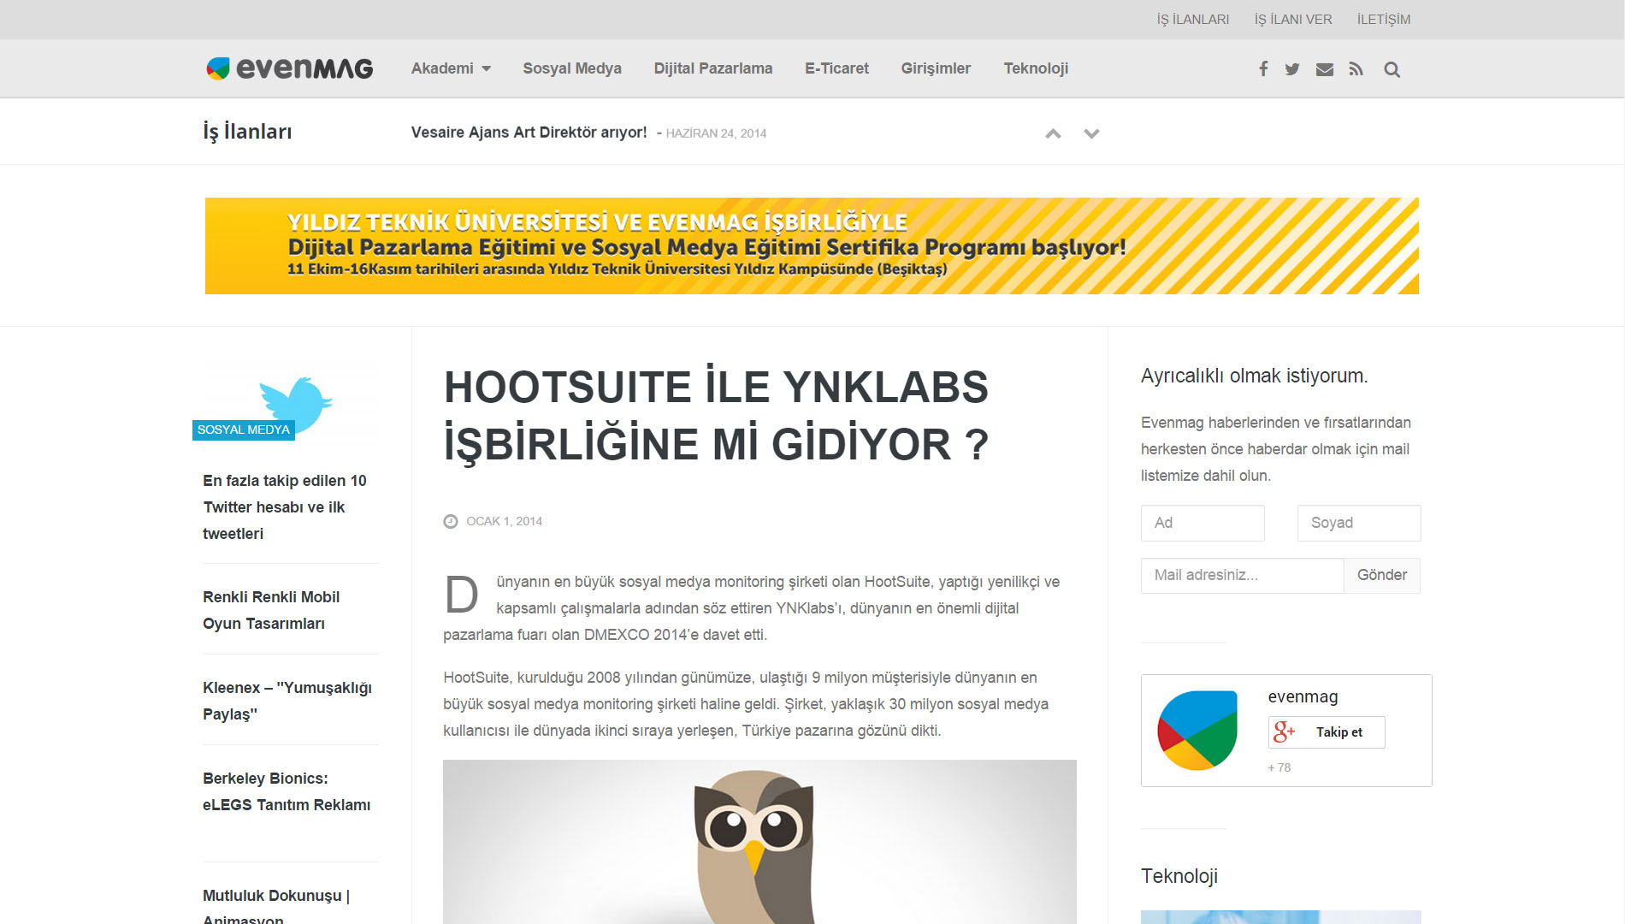Viewport: 1625px width, 924px height.
Task: Click the SOSYAL MEDYA category tag
Action: tap(244, 429)
